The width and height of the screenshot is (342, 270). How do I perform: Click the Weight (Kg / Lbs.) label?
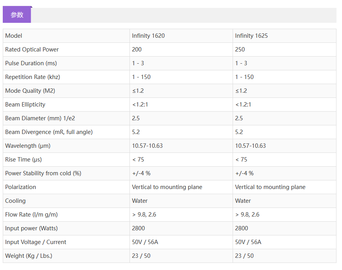(x=29, y=256)
